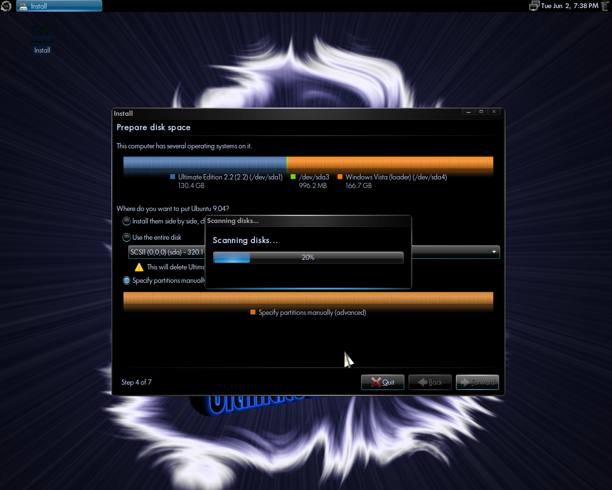Click the Scanning disks... dialog title bar
The width and height of the screenshot is (612, 490).
(x=308, y=221)
